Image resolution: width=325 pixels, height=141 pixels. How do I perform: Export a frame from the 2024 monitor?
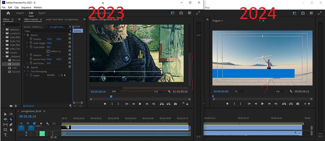pyautogui.click(x=298, y=104)
